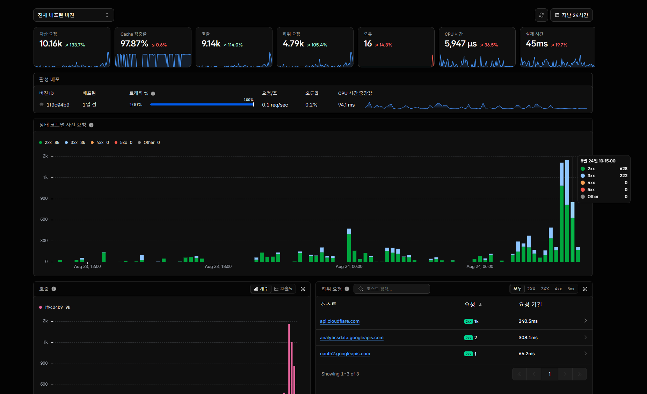This screenshot has width=647, height=394.
Task: Expand the analyticsdata.googleapis.com row chevron
Action: coord(586,337)
